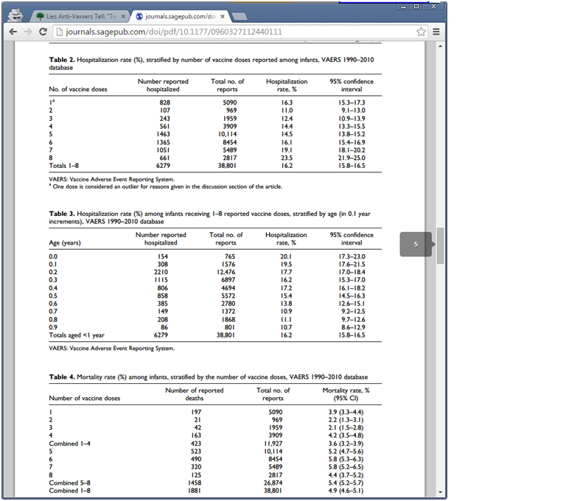
Task: Click the value 2210 in Table 3
Action: pyautogui.click(x=161, y=272)
